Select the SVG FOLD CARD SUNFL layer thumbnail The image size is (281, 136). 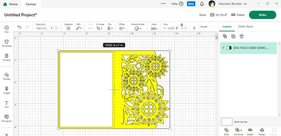coord(229,48)
